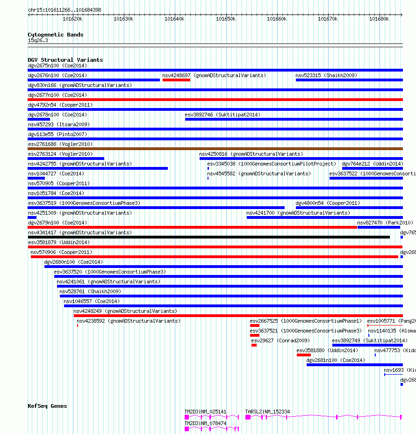This screenshot has width=416, height=434.
Task: Click nsv4241061 gnomAD variant label
Action: pos(108,282)
